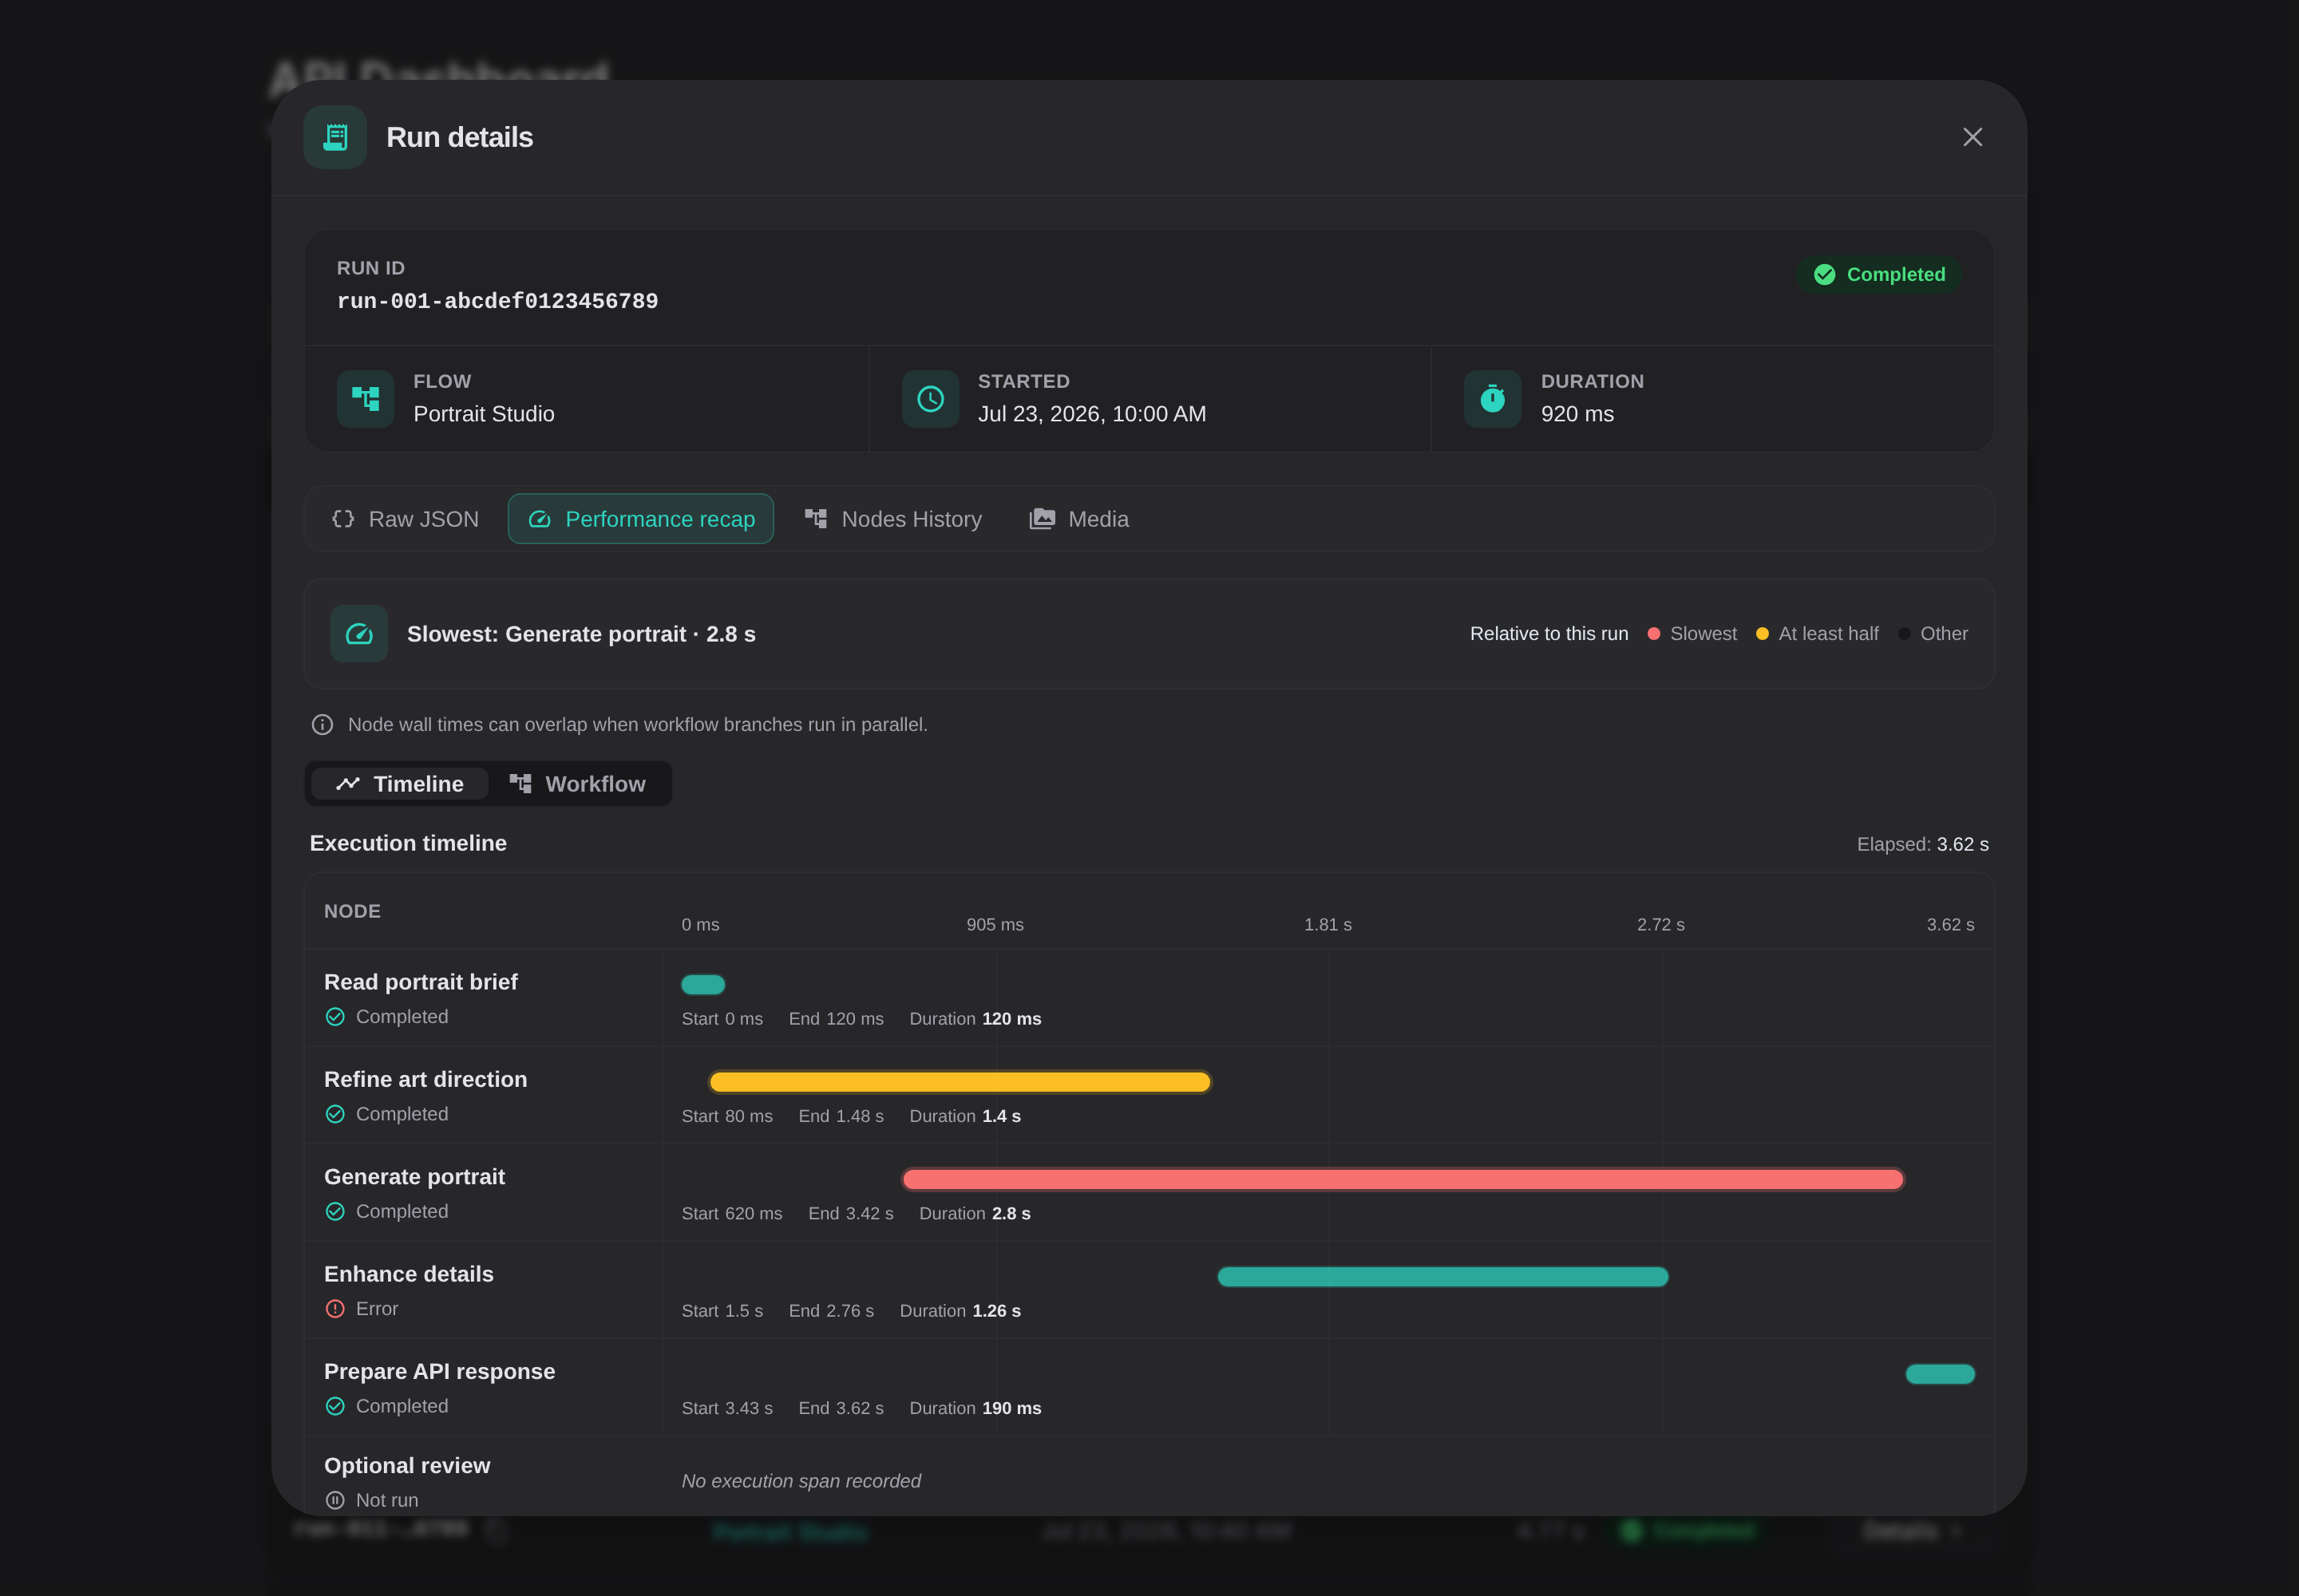Close the Run details dialog
This screenshot has height=1596, width=2299.
[x=1972, y=137]
